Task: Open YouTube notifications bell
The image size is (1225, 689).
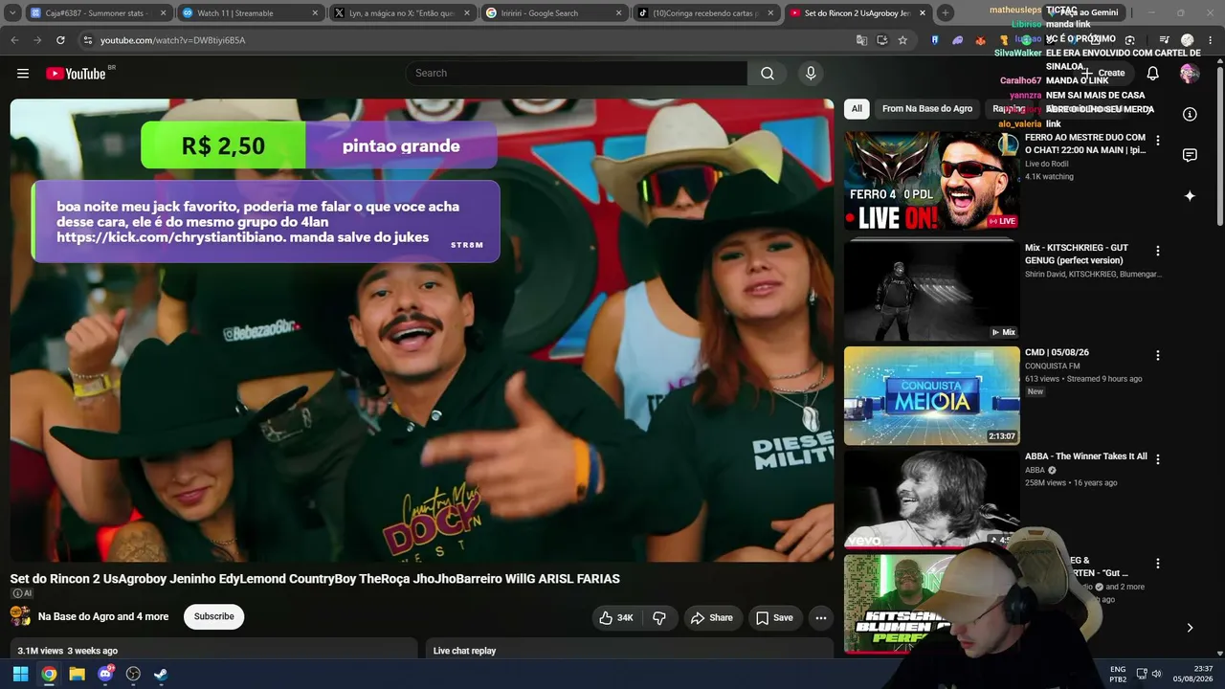Action: (x=1152, y=74)
